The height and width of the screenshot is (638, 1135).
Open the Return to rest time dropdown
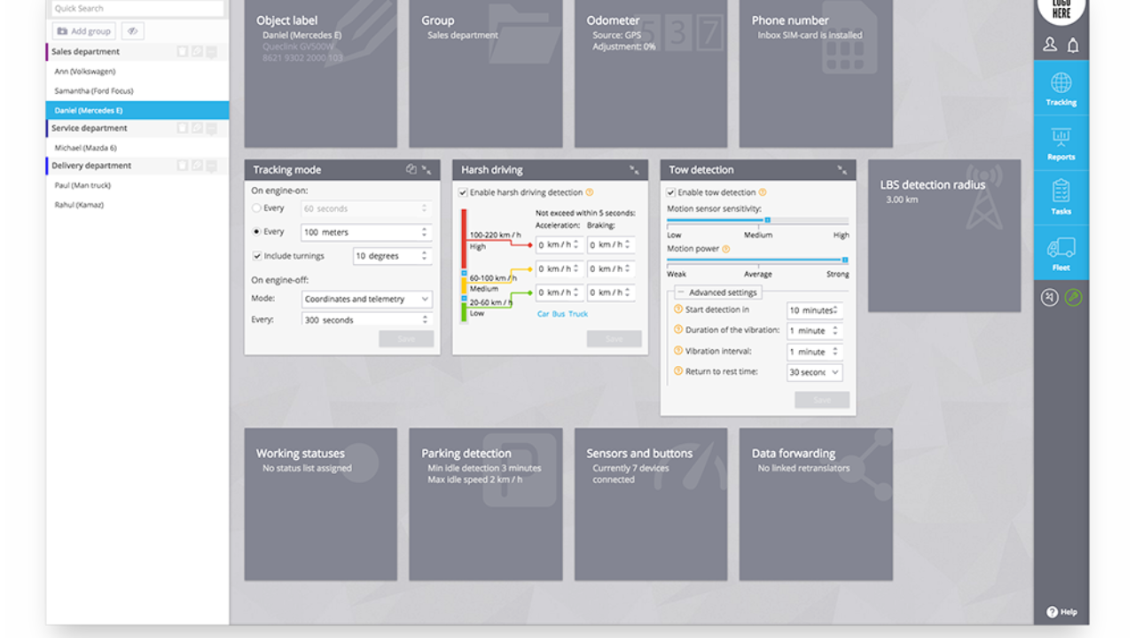[814, 372]
